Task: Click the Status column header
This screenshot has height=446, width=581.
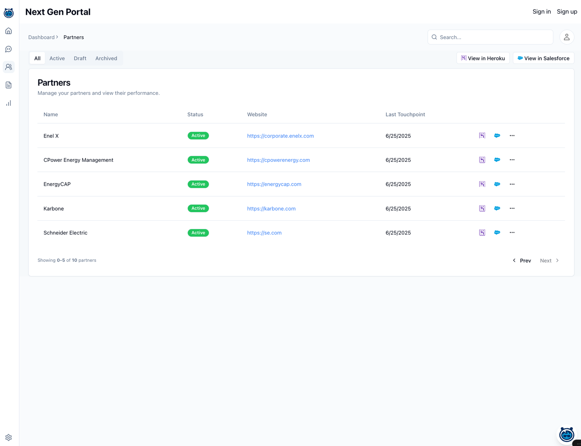Action: (x=195, y=115)
